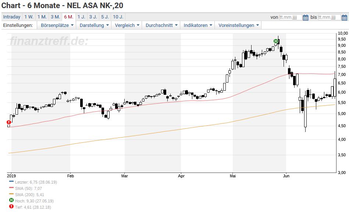Click legend text 'SMA (200): 5,41'
Viewport: 349px width, 212px height.
[x=29, y=195]
